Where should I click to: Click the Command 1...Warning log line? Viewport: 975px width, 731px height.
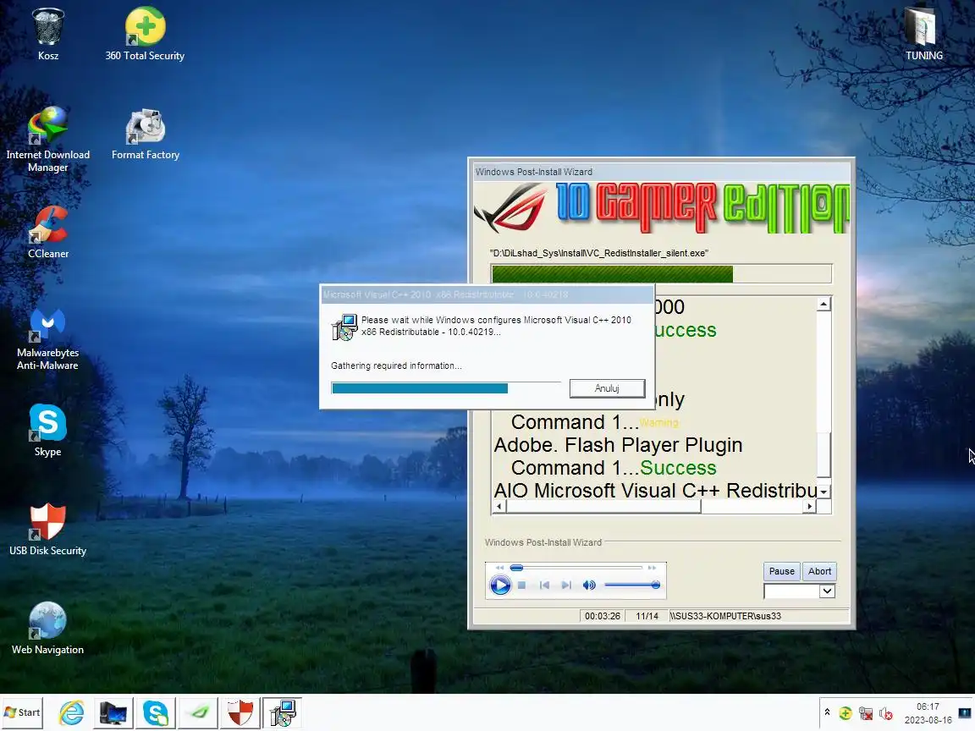pos(595,422)
